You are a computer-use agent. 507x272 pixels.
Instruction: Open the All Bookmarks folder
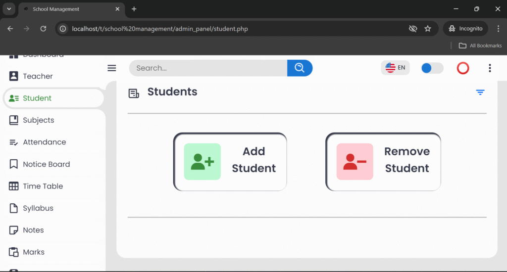(x=480, y=45)
